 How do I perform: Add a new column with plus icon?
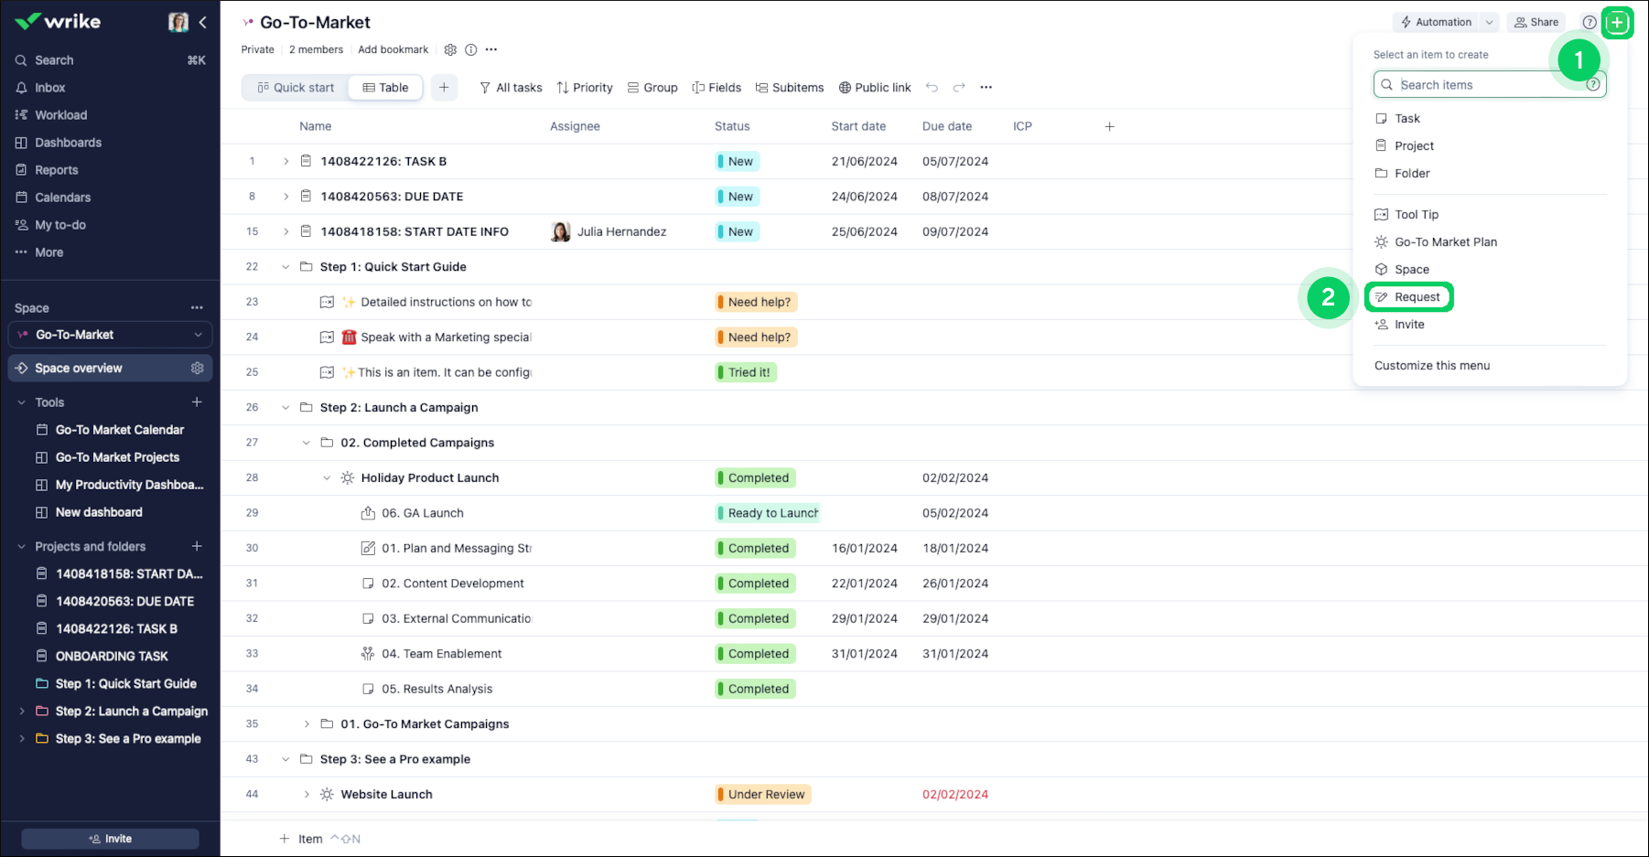(1109, 126)
